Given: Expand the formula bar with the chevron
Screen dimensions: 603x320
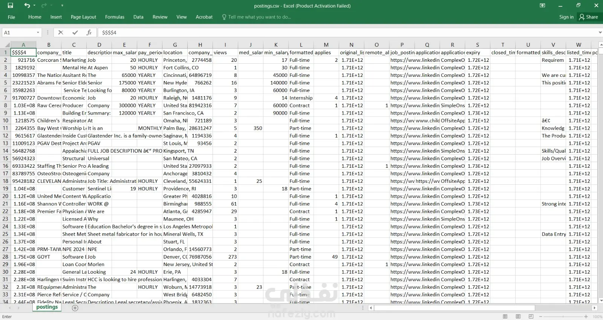Looking at the screenshot, I should [600, 33].
